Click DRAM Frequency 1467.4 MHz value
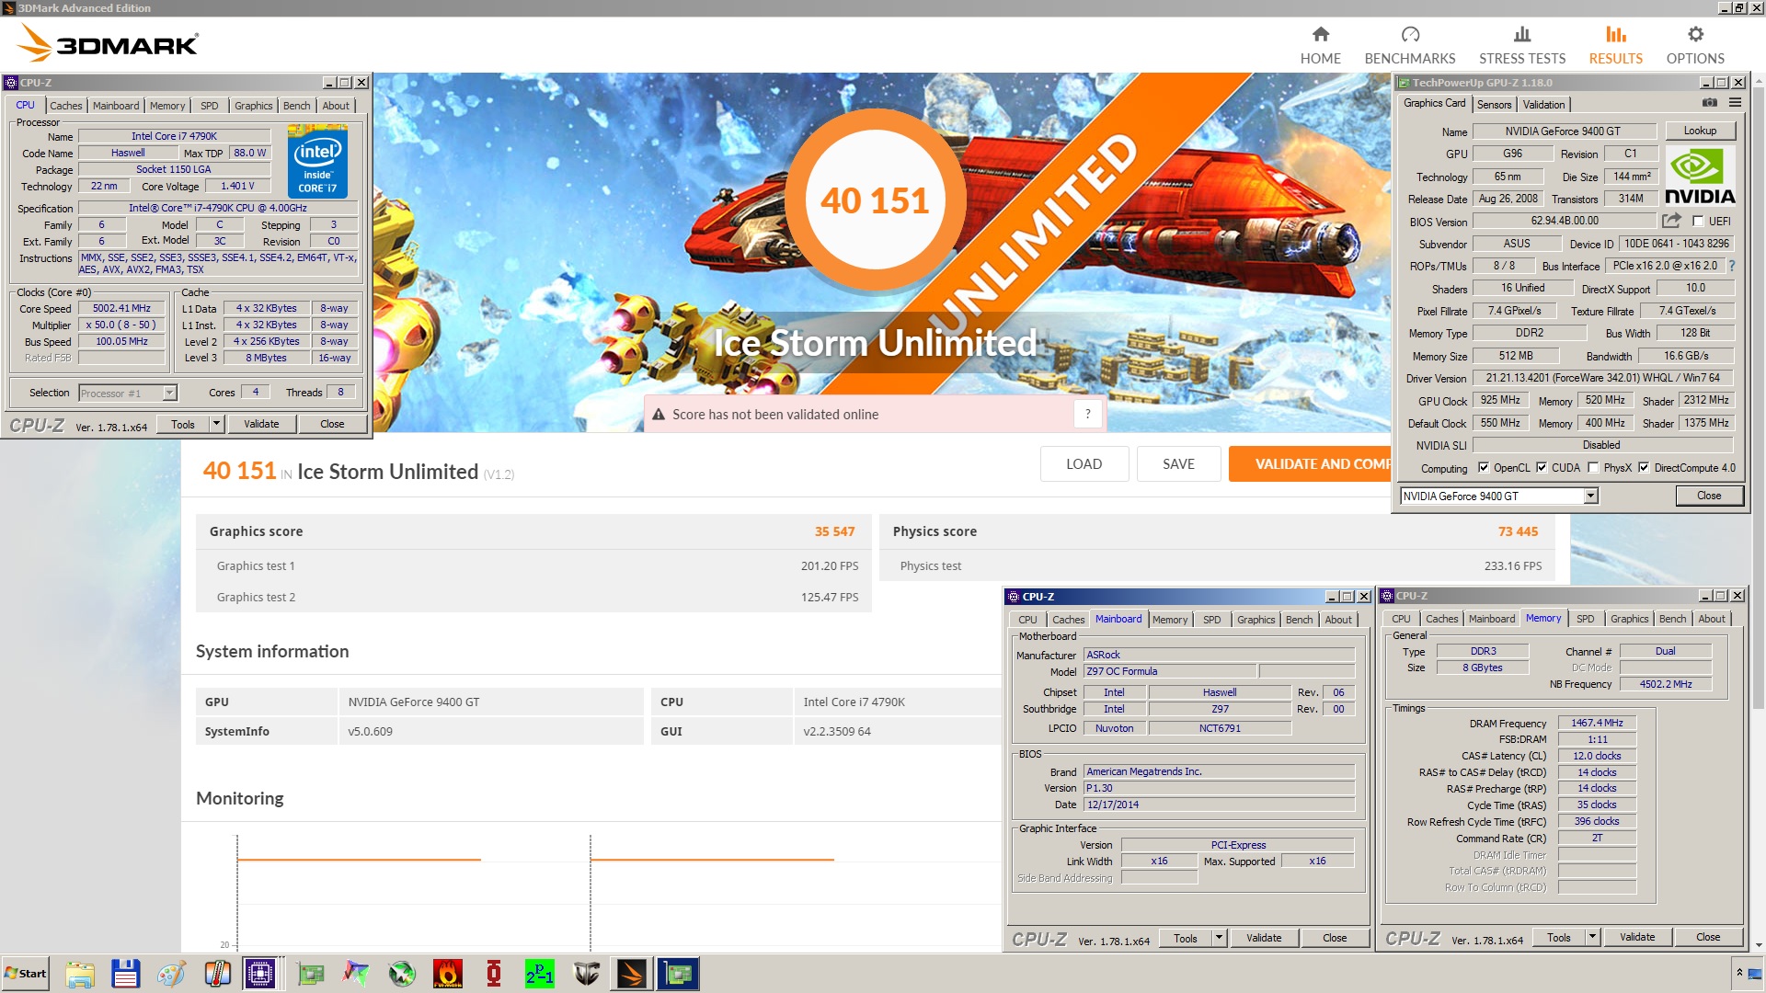This screenshot has height=993, width=1766. (1596, 723)
